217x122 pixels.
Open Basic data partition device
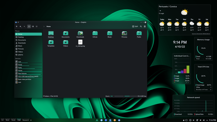(x=28, y=79)
